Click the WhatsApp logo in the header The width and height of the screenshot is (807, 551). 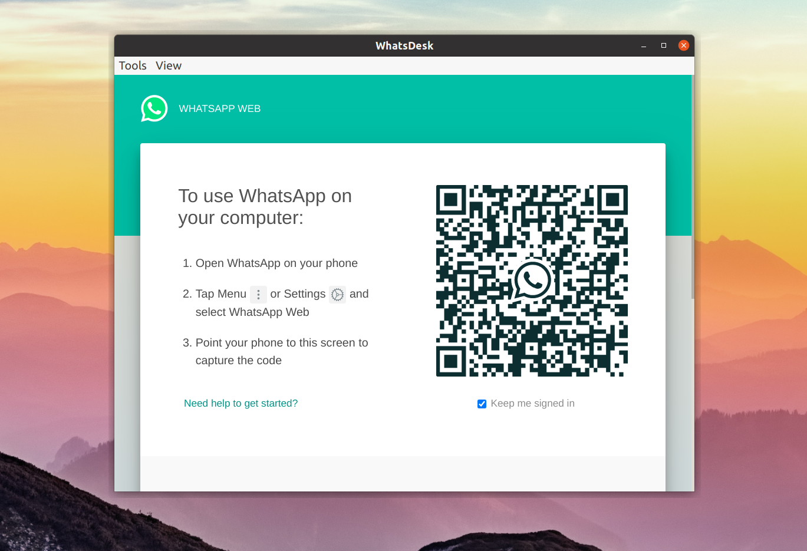click(154, 108)
